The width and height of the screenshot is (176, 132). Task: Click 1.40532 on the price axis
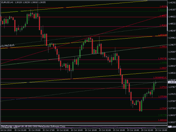pos(172,24)
